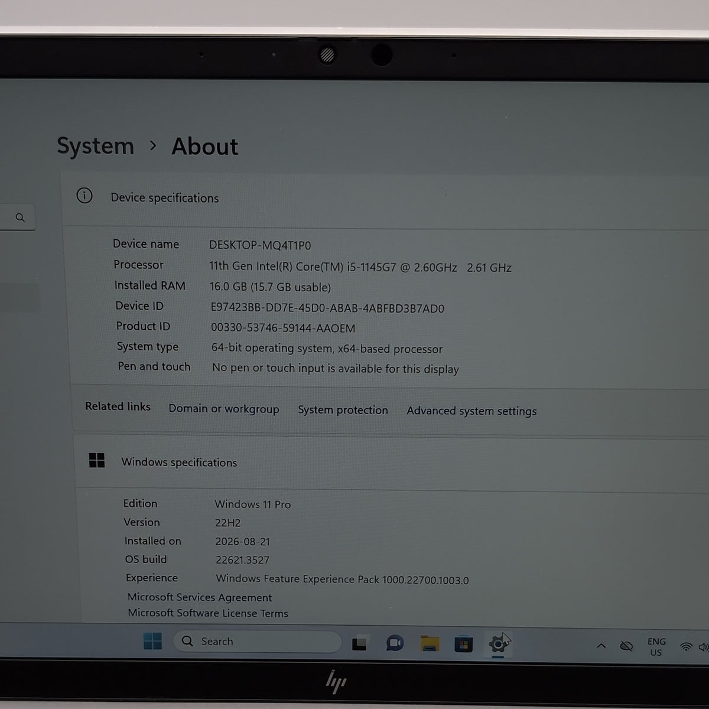Select the Device ID value E97423BB
This screenshot has width=709, height=709.
pyautogui.click(x=327, y=308)
